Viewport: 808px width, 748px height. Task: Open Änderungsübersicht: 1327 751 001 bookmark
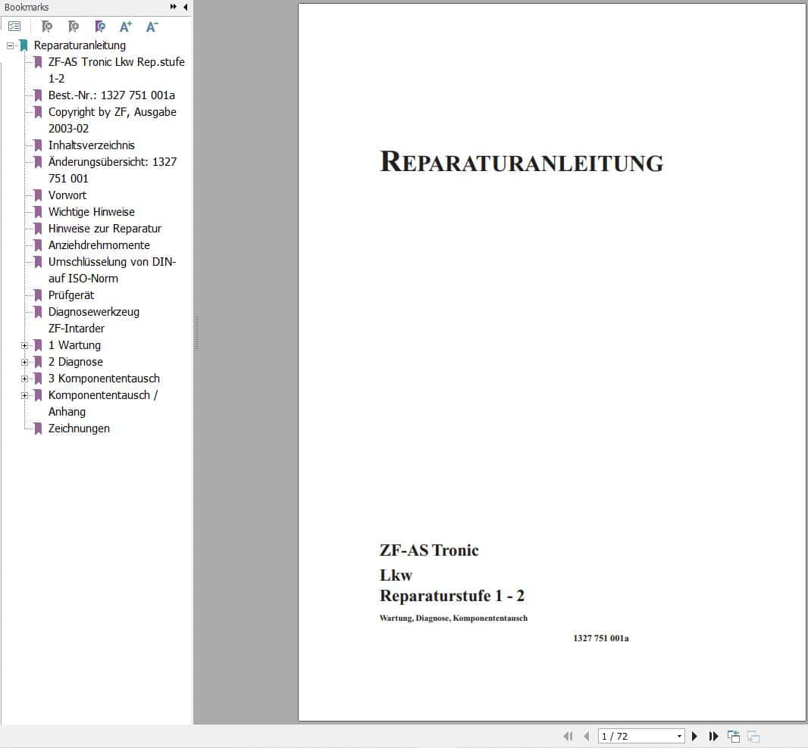pos(112,170)
